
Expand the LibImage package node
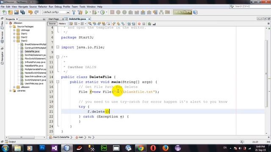click(x=14, y=30)
